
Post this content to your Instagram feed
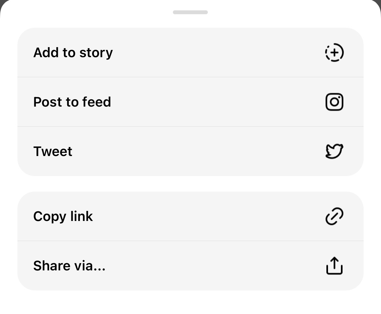[190, 102]
